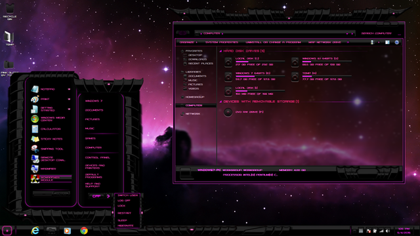
Task: Open Internet Explorer from the taskbar
Action: (x=35, y=230)
